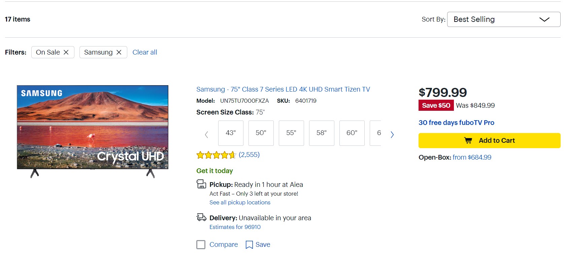The height and width of the screenshot is (265, 564).
Task: Click Clear all filters link
Action: pos(145,52)
